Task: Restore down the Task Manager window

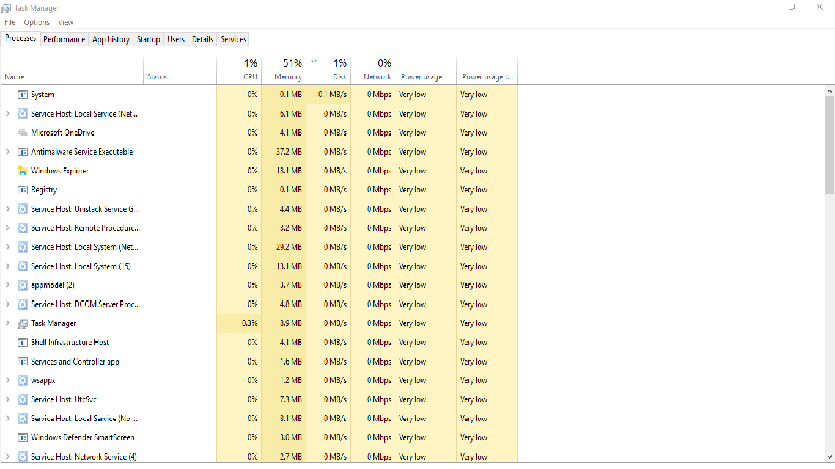Action: tap(792, 7)
